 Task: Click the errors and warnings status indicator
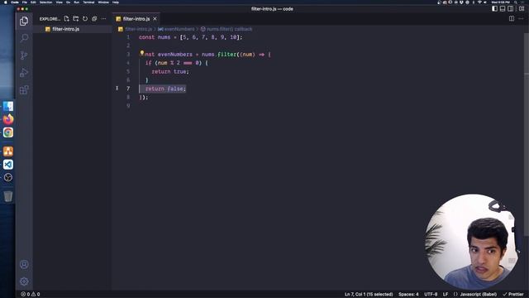pyautogui.click(x=31, y=294)
